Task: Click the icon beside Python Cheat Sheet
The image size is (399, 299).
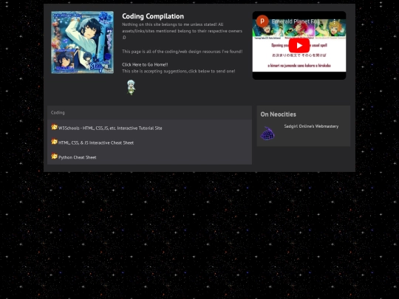Action: tap(54, 156)
